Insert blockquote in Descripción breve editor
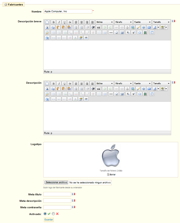This screenshot has width=180, height=223. 98,27
